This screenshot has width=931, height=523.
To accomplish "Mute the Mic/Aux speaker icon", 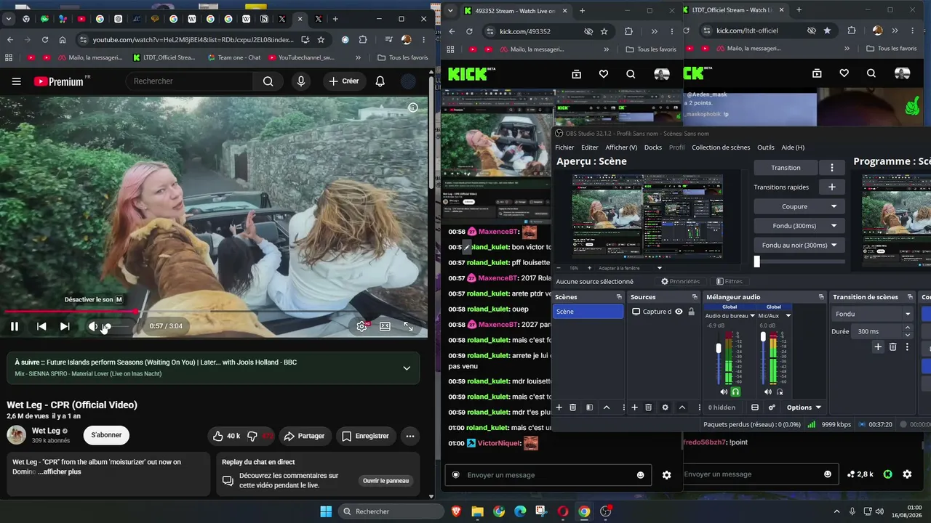I will [x=767, y=392].
